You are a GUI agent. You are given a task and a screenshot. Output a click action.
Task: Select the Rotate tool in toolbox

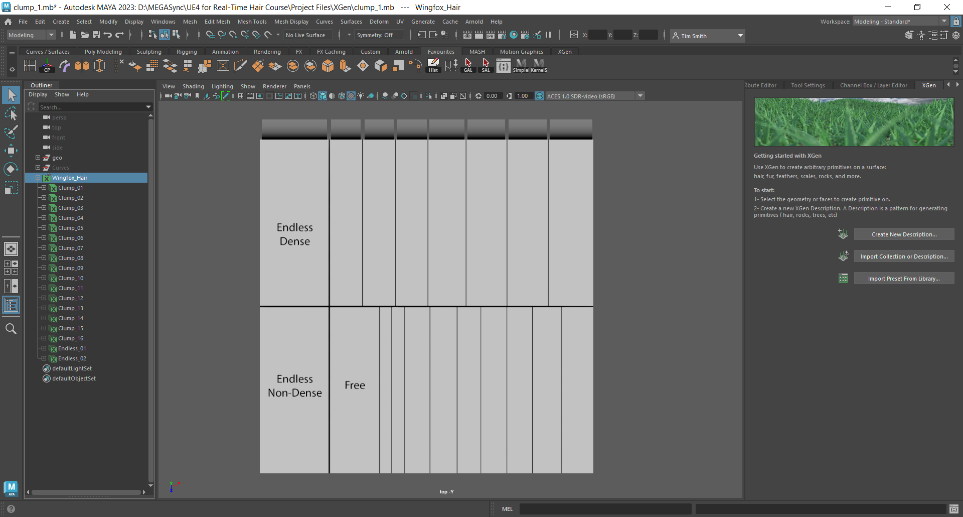pyautogui.click(x=11, y=169)
